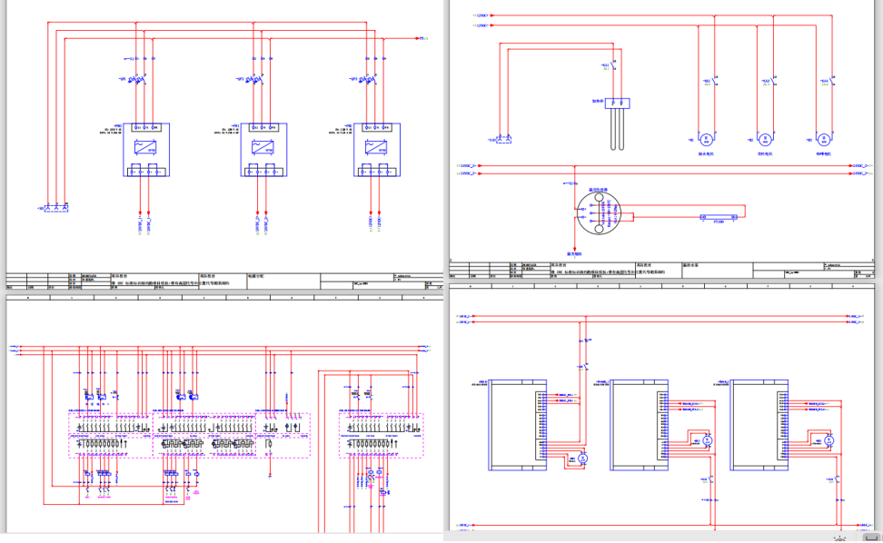Select the rightmost driver module in bottom-right sheet
This screenshot has width=883, height=543.
point(756,425)
